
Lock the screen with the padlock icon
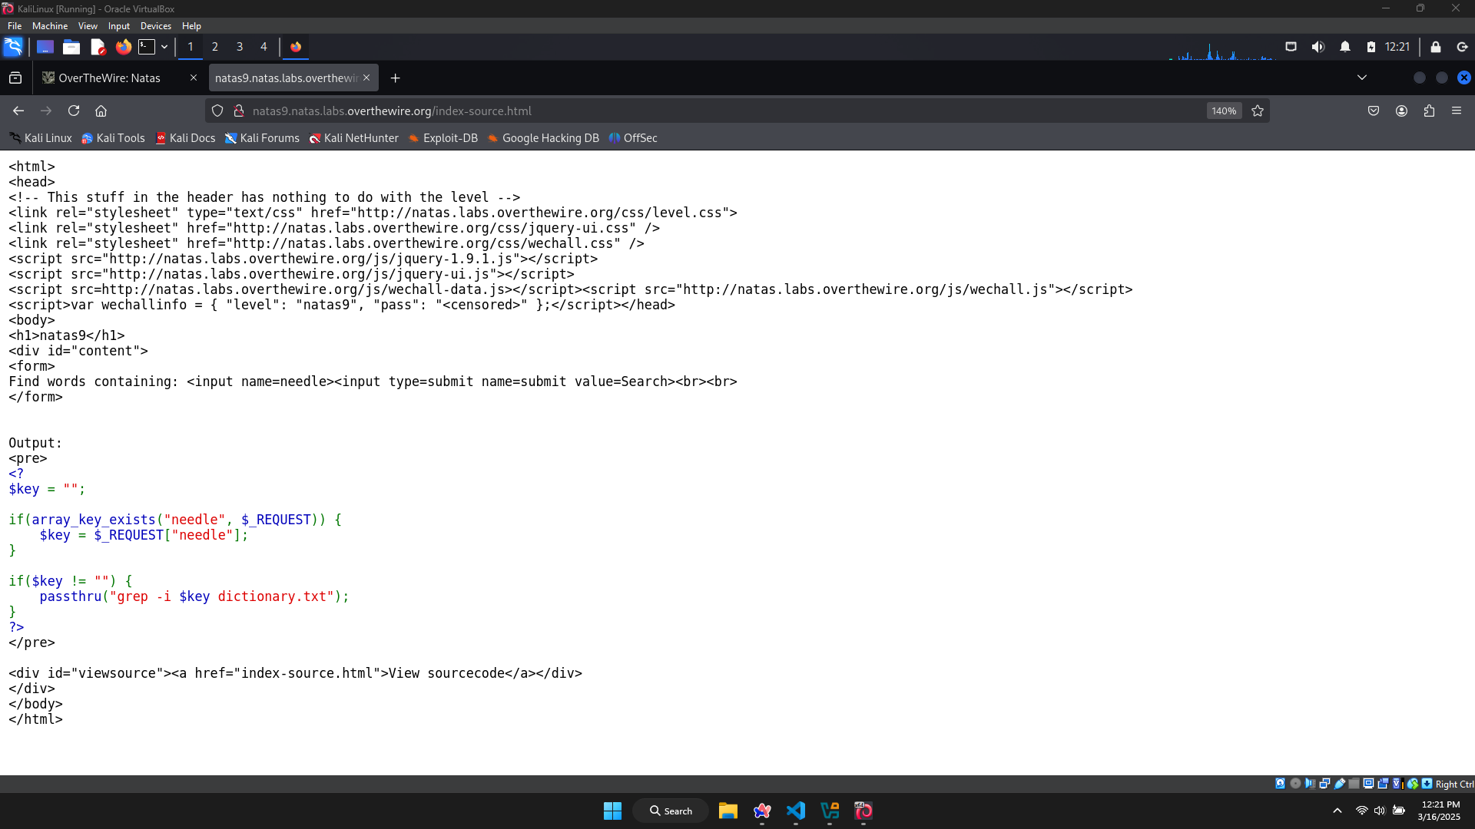1436,47
